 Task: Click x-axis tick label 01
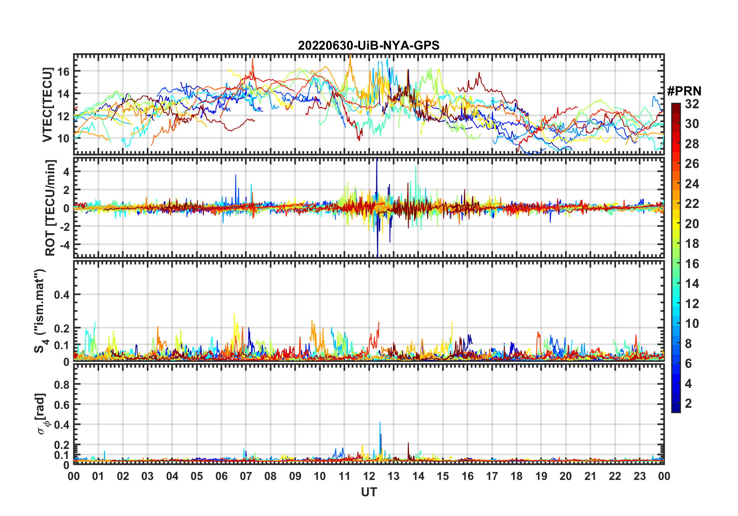tap(98, 476)
